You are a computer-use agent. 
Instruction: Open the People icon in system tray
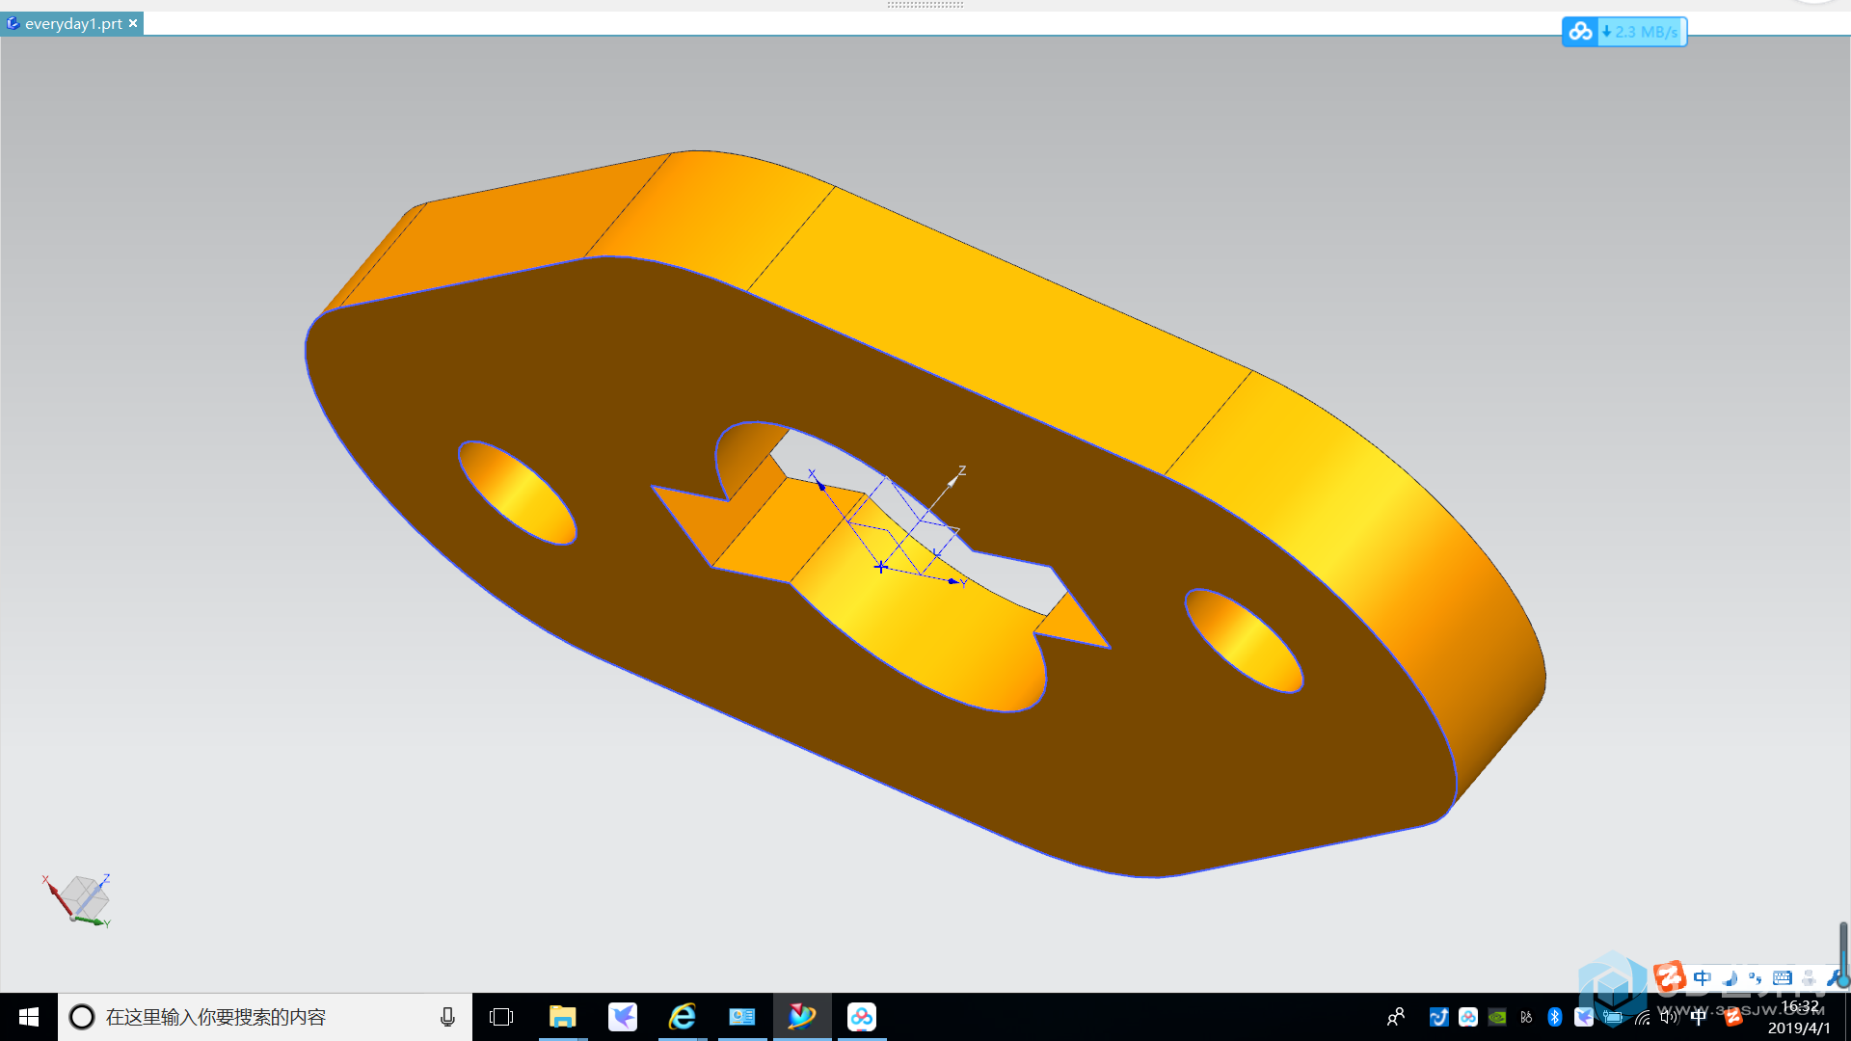(1396, 1017)
